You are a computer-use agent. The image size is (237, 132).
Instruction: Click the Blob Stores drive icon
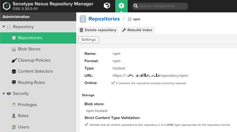coord(14,49)
